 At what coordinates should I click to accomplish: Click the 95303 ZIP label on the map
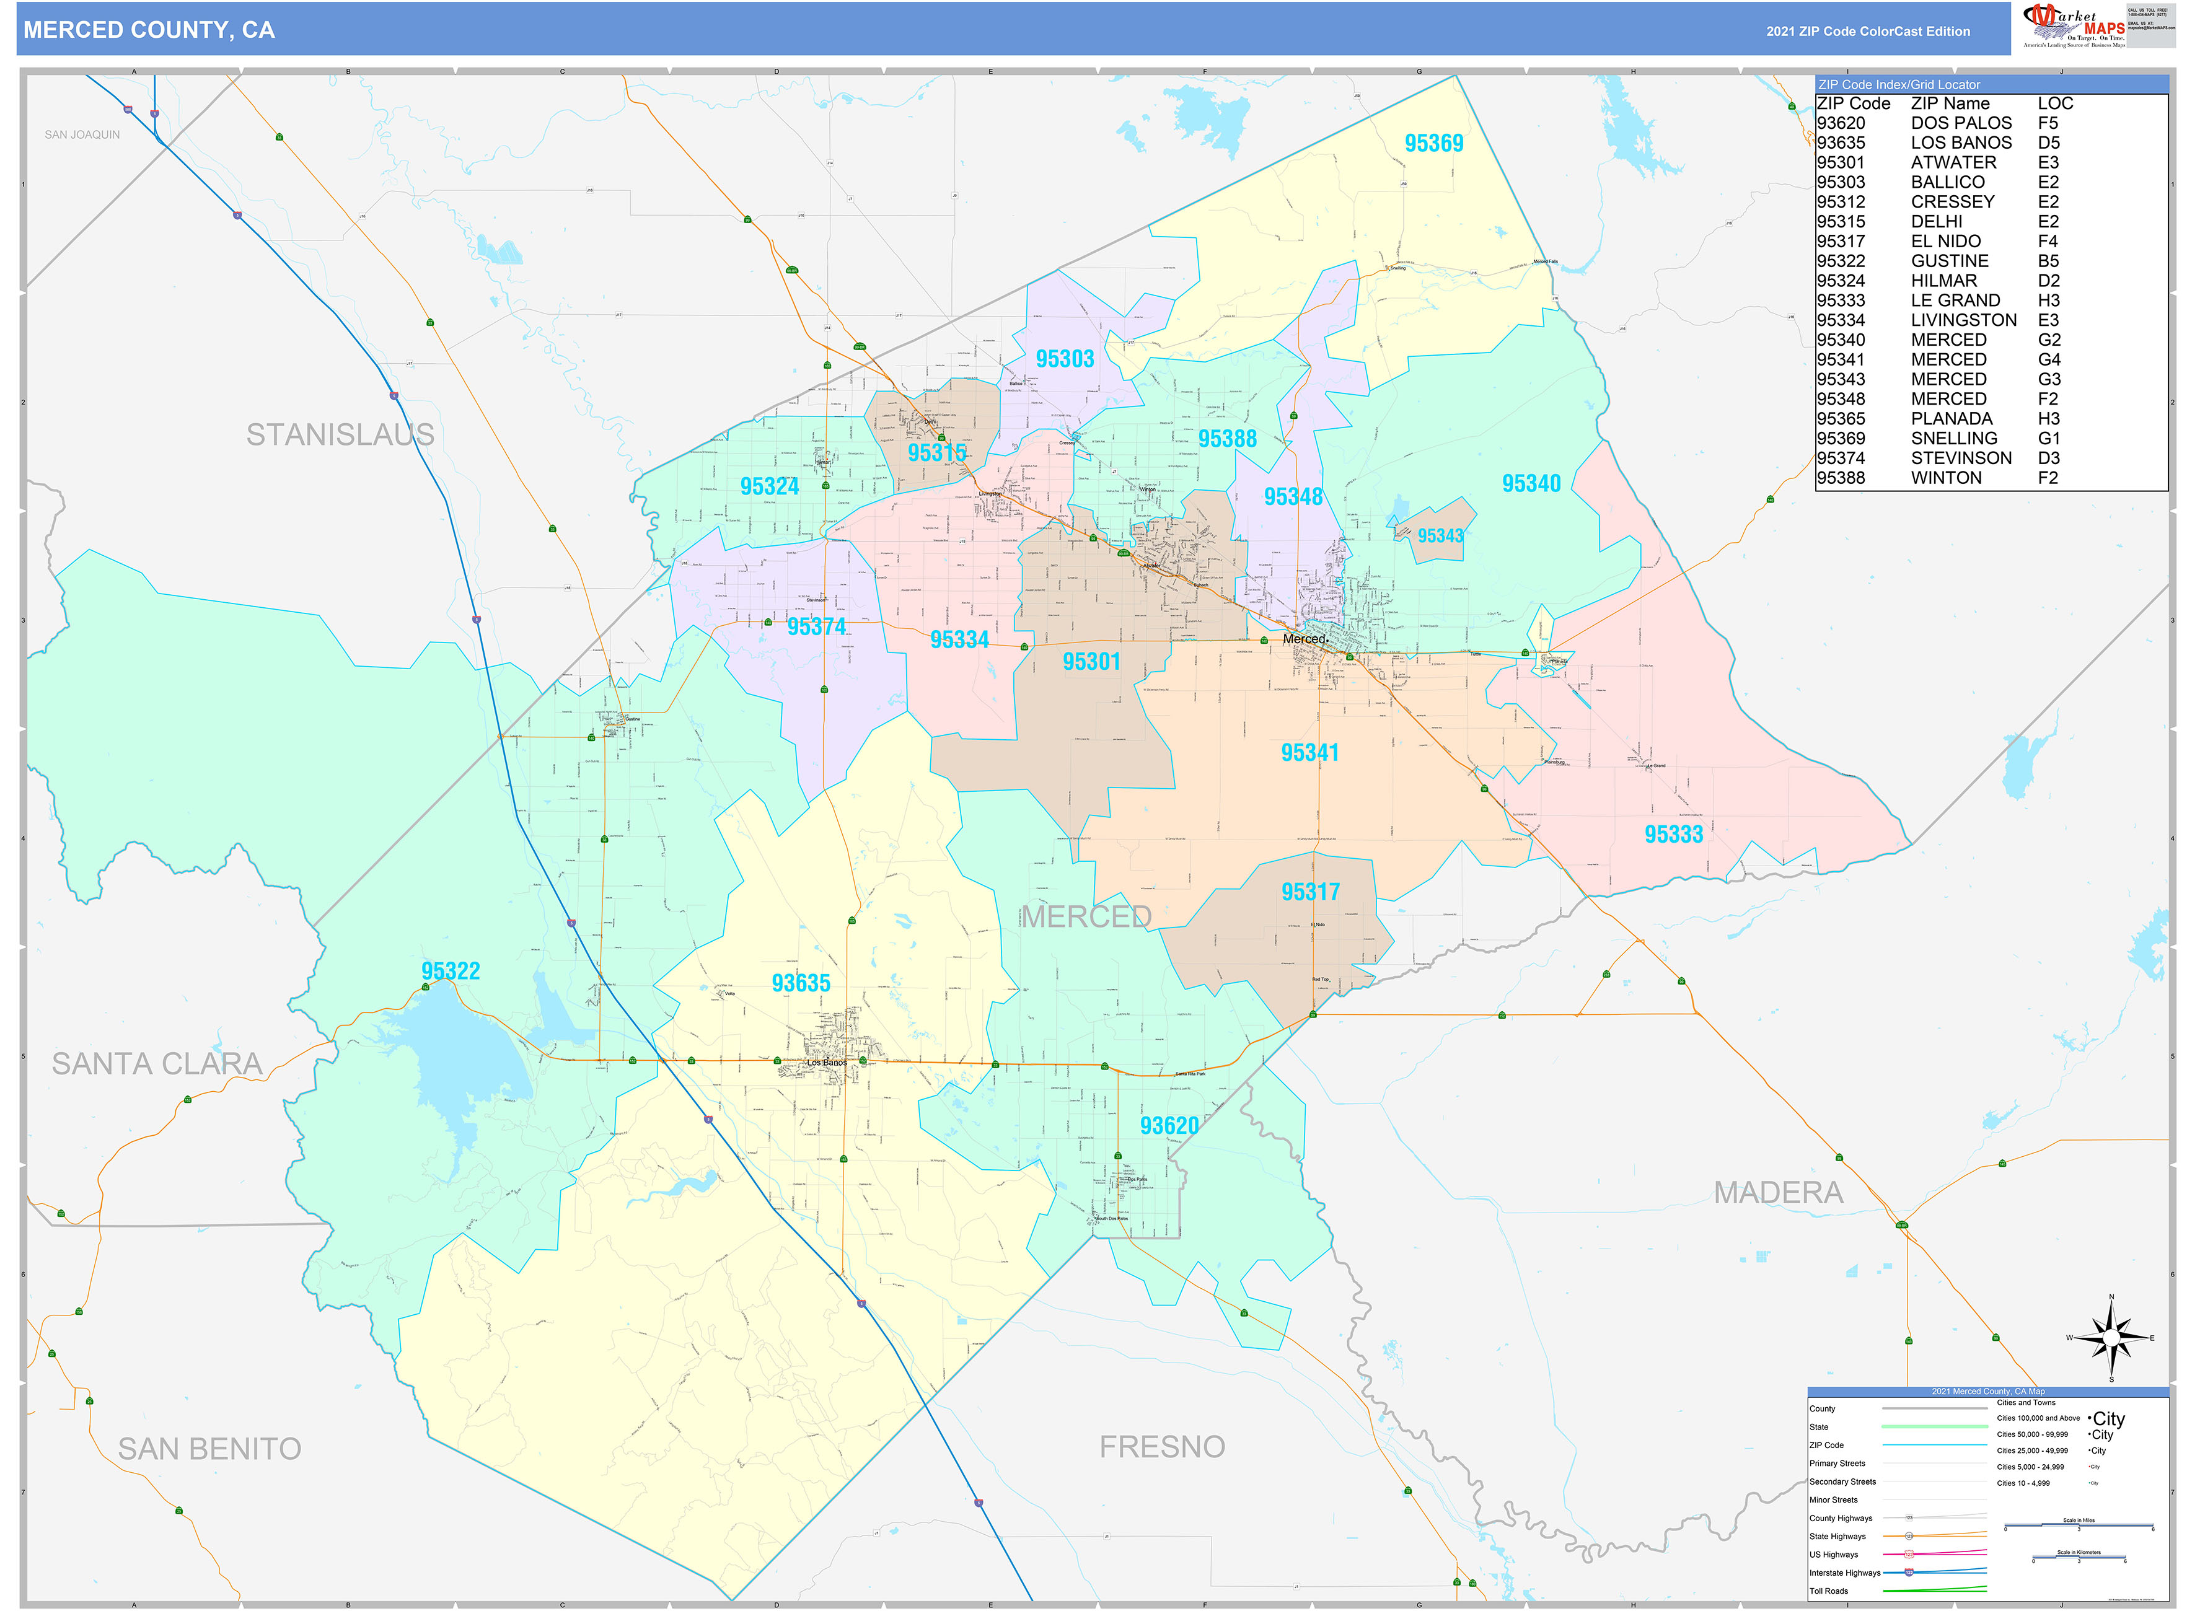1064,359
